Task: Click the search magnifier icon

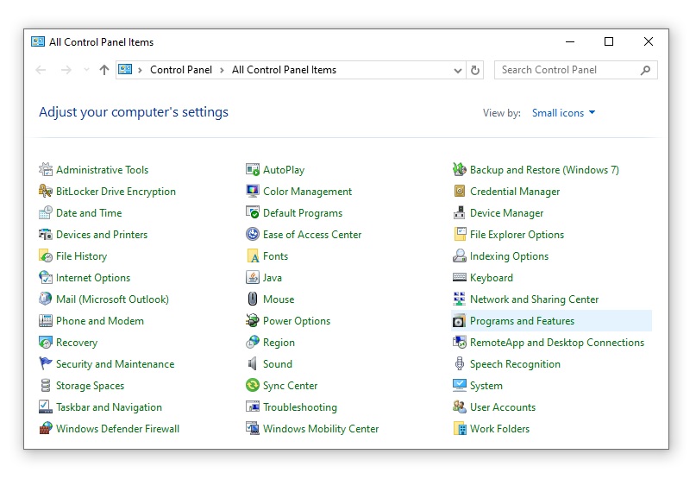Action: [x=645, y=70]
